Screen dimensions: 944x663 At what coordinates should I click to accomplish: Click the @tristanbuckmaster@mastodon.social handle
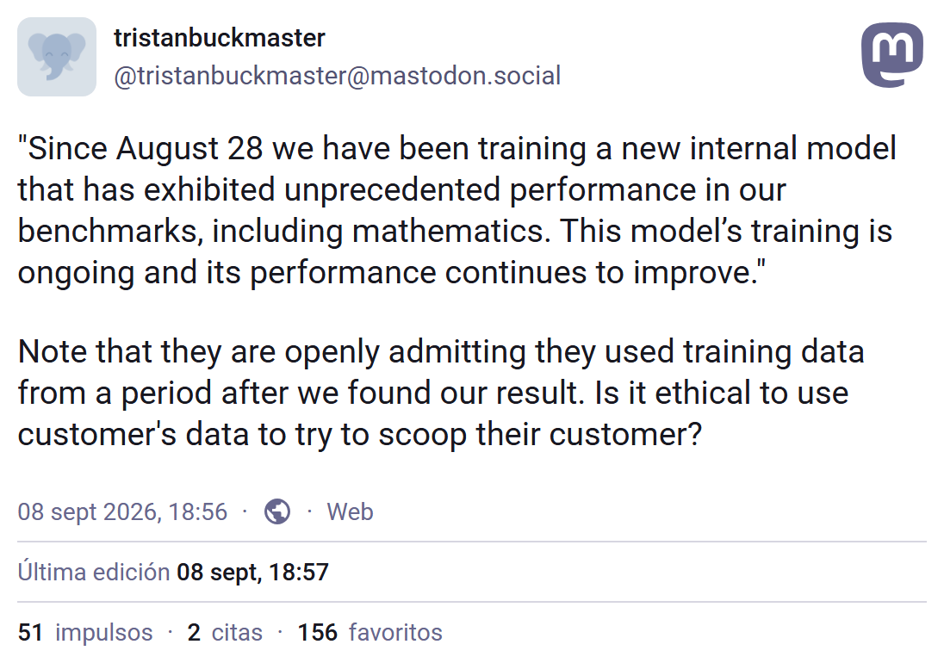pyautogui.click(x=337, y=76)
